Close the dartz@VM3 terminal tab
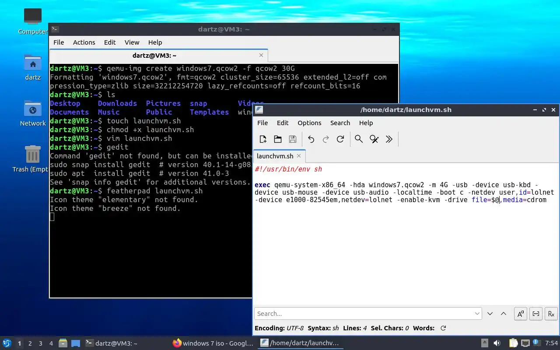560x350 pixels. coord(261,55)
